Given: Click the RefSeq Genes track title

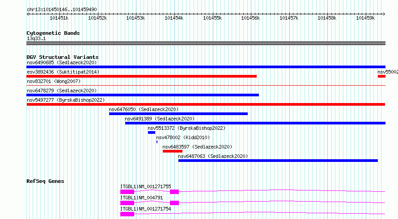Looking at the screenshot, I should point(45,181).
